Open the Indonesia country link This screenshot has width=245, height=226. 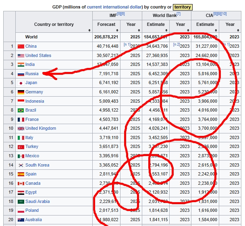(35, 101)
